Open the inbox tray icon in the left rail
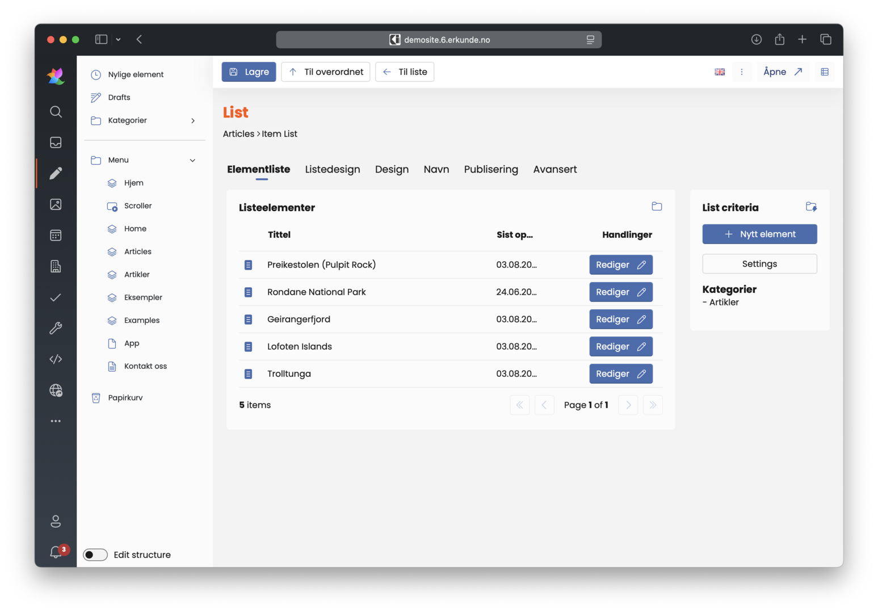Screen dimensions: 878x613 tap(56, 142)
